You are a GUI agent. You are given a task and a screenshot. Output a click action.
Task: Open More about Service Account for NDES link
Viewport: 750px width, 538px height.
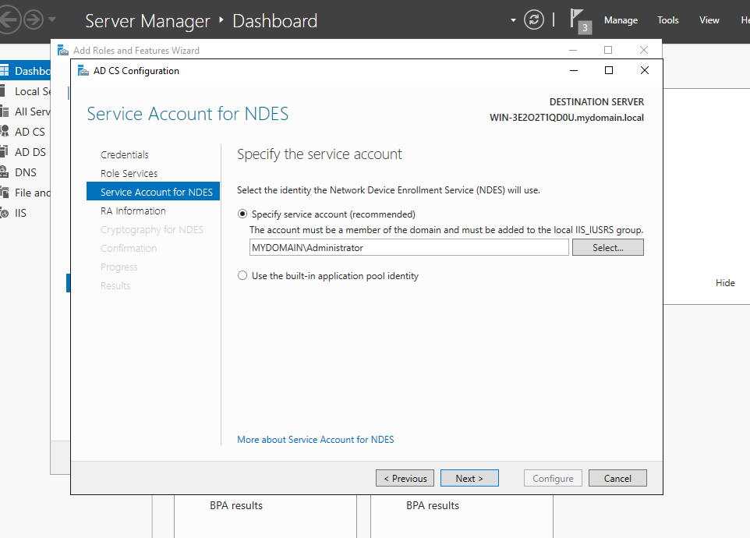pos(316,439)
